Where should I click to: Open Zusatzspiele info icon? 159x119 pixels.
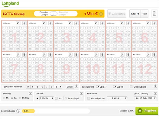pos(155,86)
